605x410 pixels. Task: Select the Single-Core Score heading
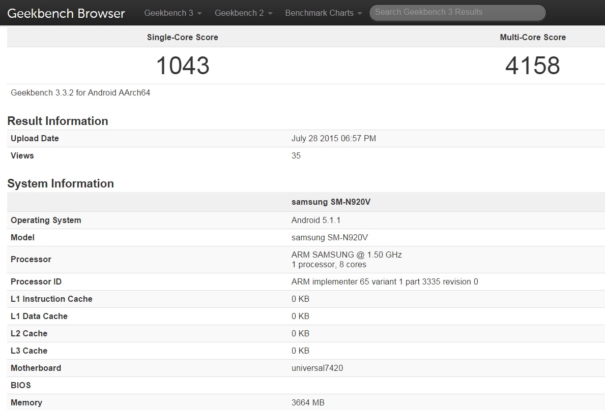183,38
